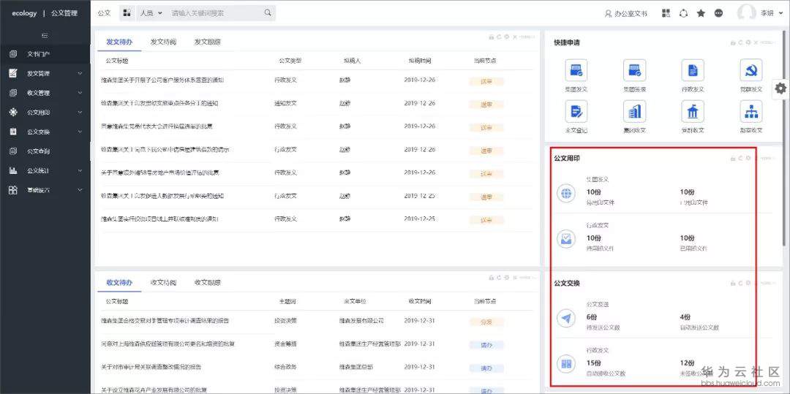Image resolution: width=790 pixels, height=394 pixels.
Task: Open the 集团签报 quick request icon
Action: (634, 70)
